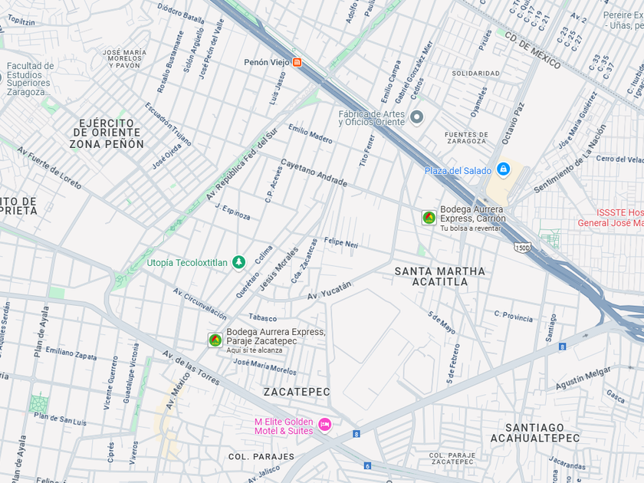
Task: Select the route 6 shield near Av. Jalisco
Action: pyautogui.click(x=367, y=466)
